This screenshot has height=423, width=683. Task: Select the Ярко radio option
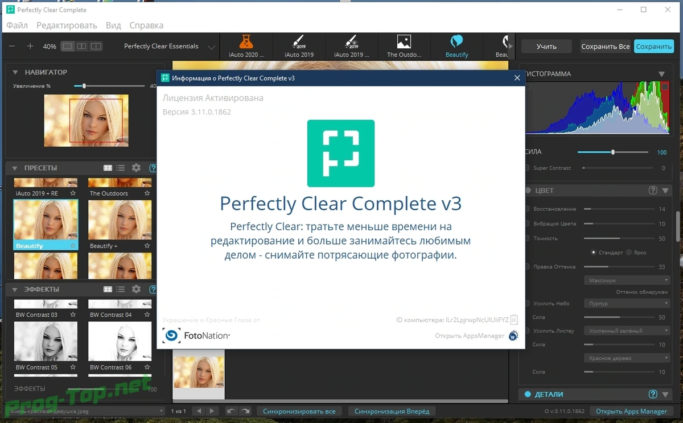[x=628, y=252]
